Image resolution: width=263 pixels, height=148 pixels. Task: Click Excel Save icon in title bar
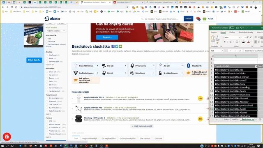[238, 28]
